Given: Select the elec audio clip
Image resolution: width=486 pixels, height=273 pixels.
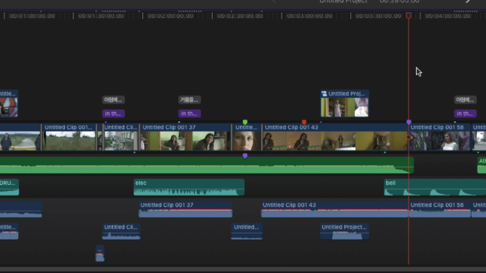Looking at the screenshot, I should tap(188, 187).
